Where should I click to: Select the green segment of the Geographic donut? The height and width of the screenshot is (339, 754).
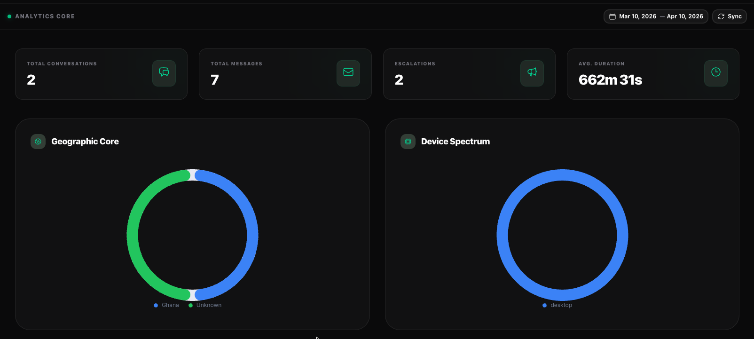(133, 235)
